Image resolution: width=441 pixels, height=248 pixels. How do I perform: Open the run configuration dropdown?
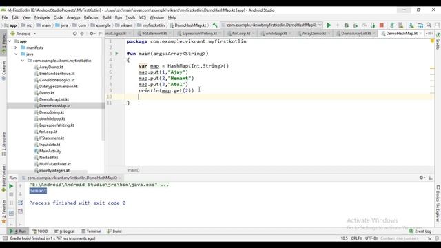271,25
